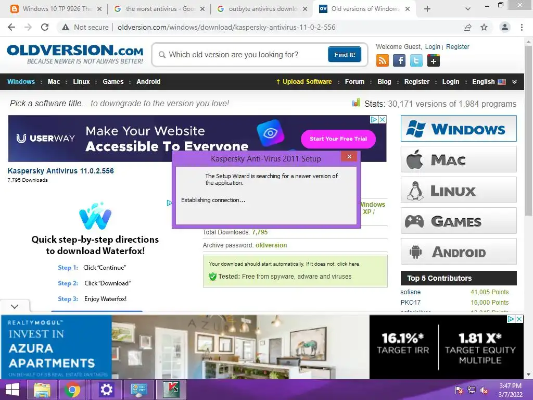Click download 'click here' fallback link
Viewport: 533px width, 400px height.
[348, 264]
